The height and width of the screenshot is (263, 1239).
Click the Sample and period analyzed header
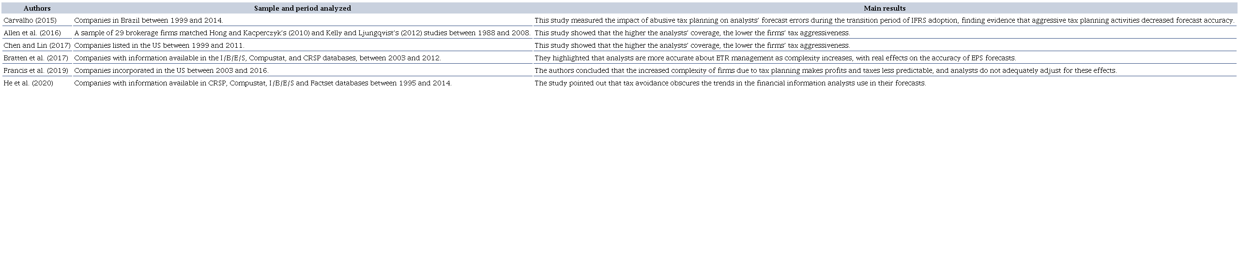click(302, 8)
